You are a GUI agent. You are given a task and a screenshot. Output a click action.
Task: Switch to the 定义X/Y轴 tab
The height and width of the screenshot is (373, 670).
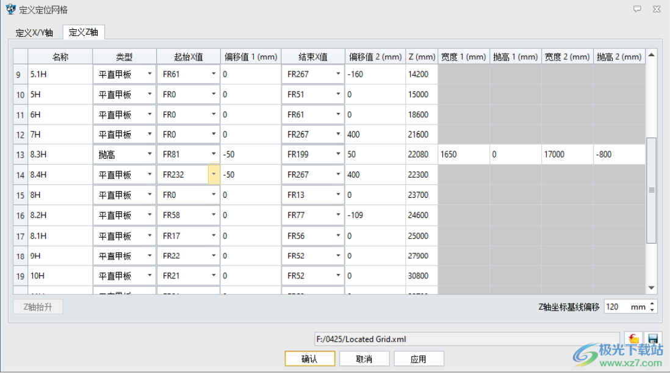(34, 32)
